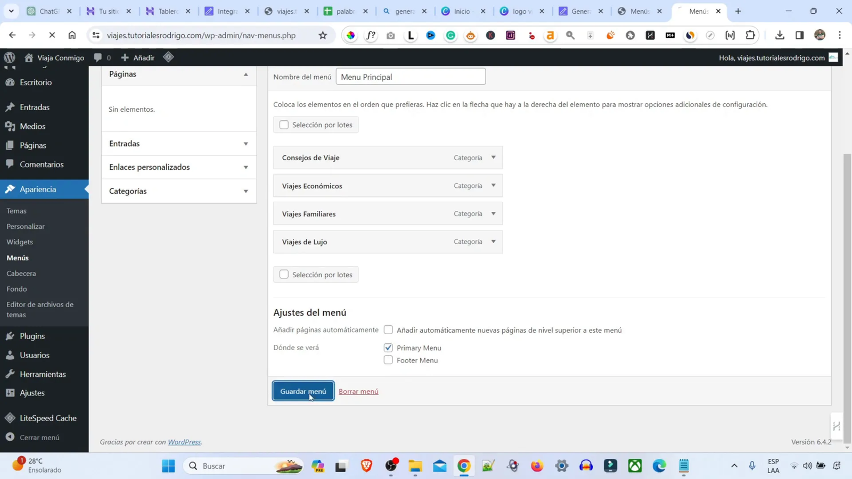Click the WordPress logo in the top bar
852x479 pixels.
pos(9,57)
